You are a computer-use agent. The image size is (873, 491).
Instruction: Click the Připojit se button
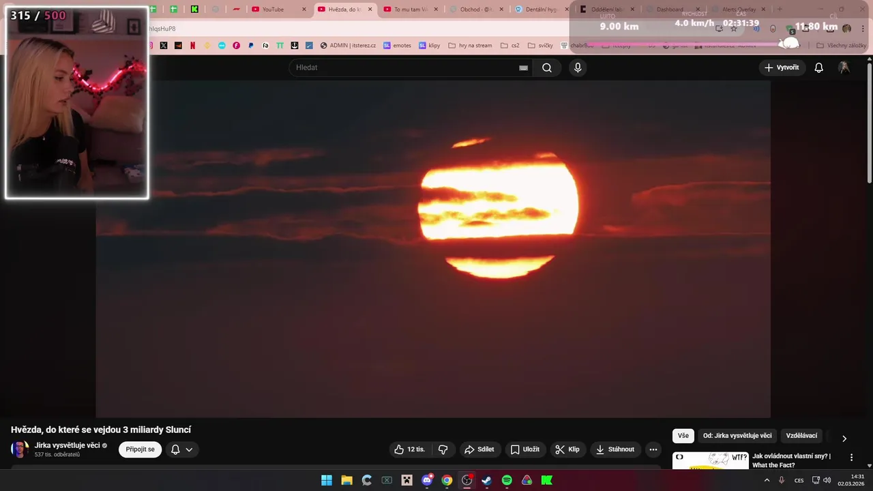140,449
